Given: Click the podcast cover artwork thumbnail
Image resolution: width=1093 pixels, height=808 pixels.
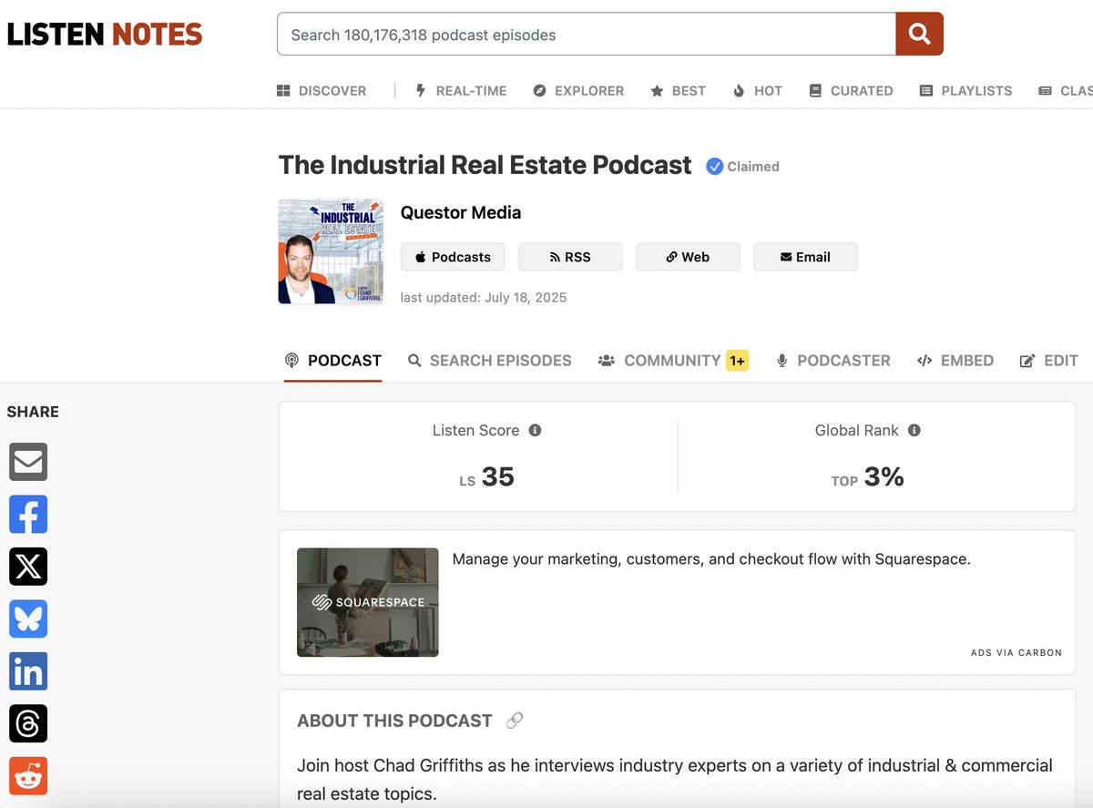Looking at the screenshot, I should click(331, 251).
